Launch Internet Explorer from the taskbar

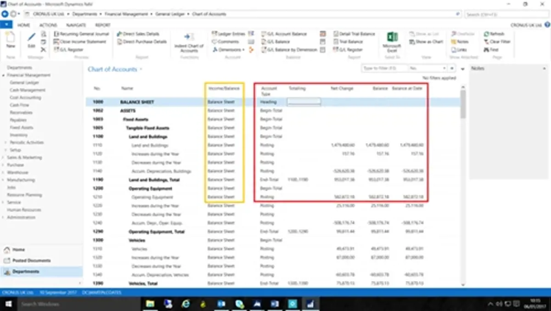[x=186, y=303]
